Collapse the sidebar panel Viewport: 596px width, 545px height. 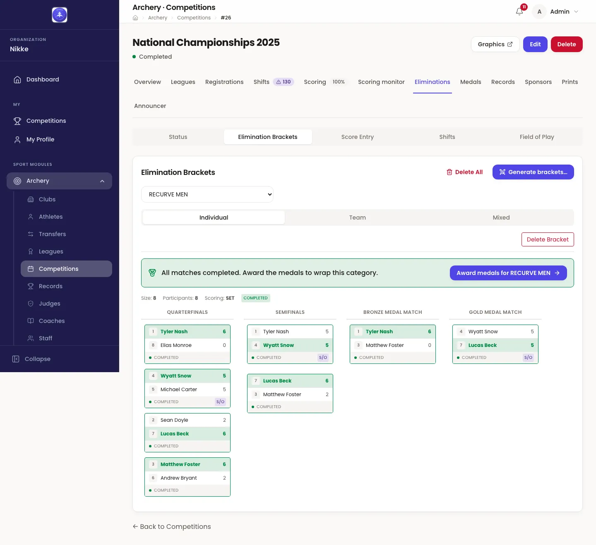pos(31,359)
